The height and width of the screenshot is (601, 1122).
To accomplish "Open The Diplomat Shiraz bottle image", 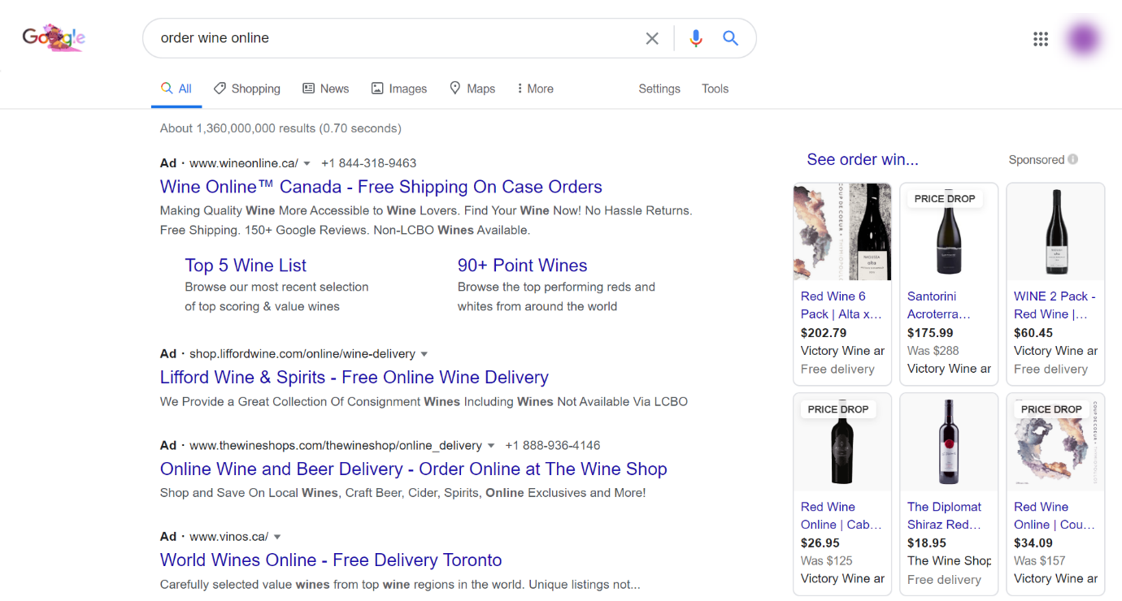I will point(949,443).
